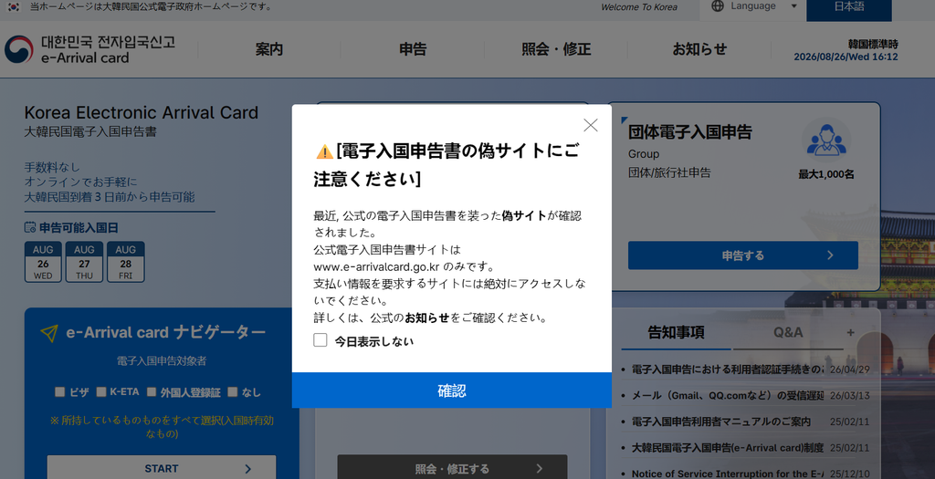Click the Korean flag icon
Image resolution: width=935 pixels, height=479 pixels.
click(14, 6)
